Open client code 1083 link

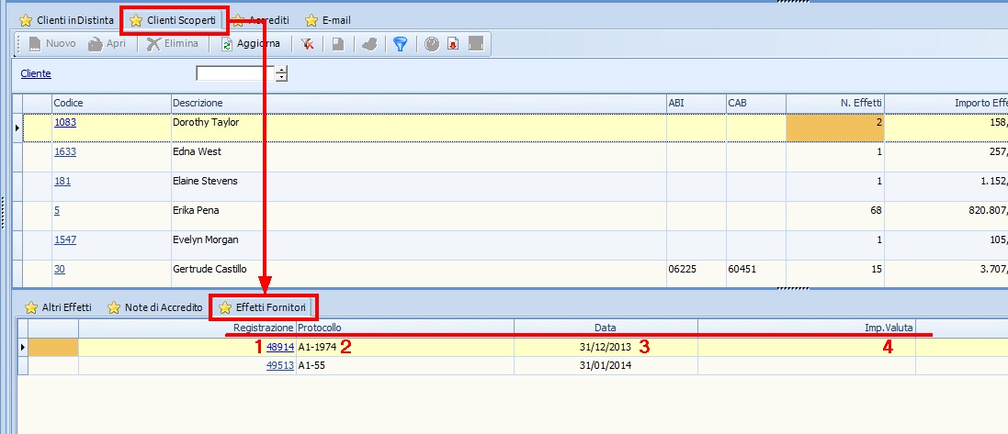64,121
